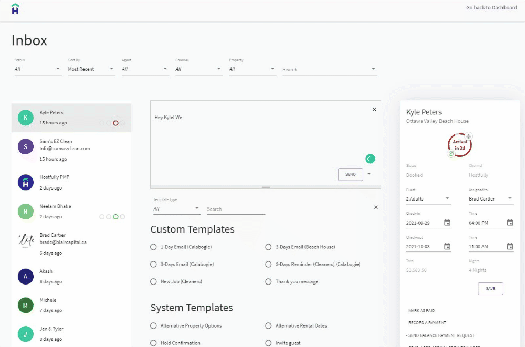The height and width of the screenshot is (347, 525).
Task: Click the red status dot on Kyle Peters
Action: (x=115, y=123)
